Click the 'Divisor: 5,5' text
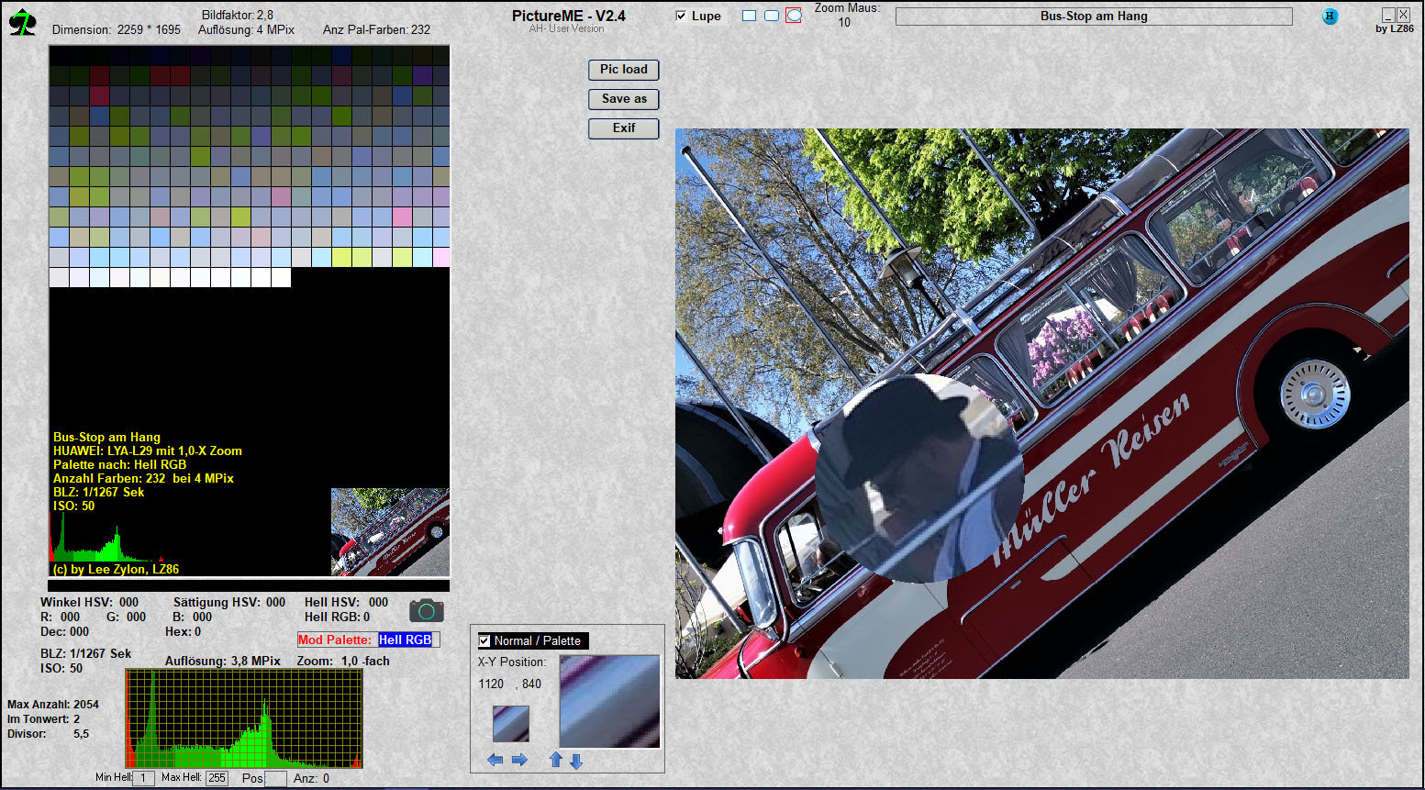1425x790 pixels. (48, 734)
